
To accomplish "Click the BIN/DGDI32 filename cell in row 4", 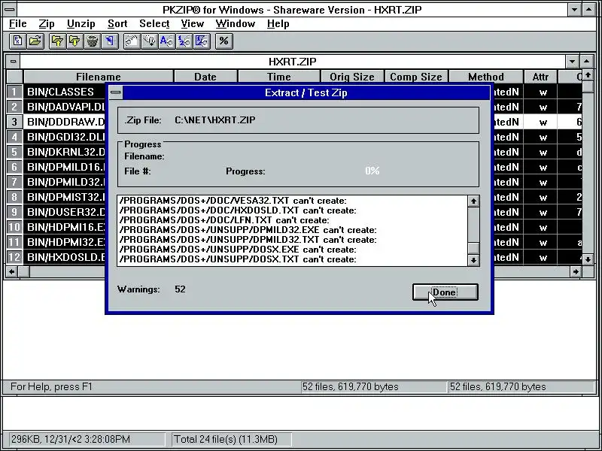I will [65, 137].
